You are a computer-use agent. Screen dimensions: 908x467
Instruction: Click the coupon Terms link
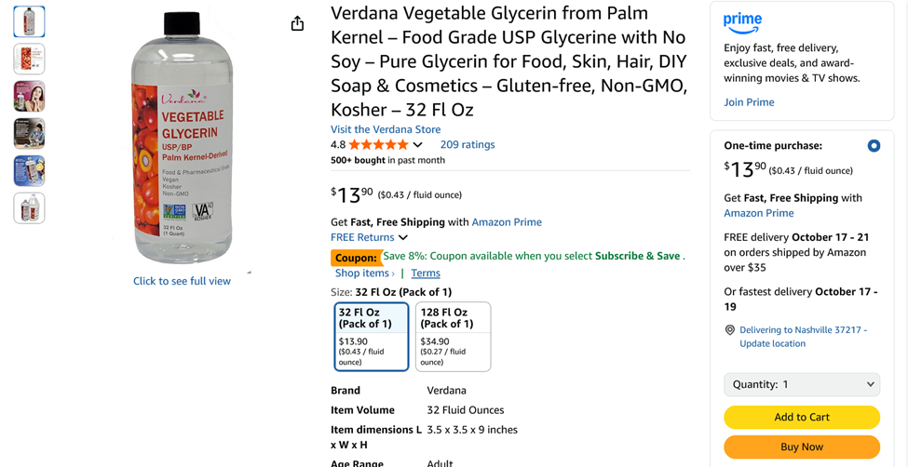(426, 273)
